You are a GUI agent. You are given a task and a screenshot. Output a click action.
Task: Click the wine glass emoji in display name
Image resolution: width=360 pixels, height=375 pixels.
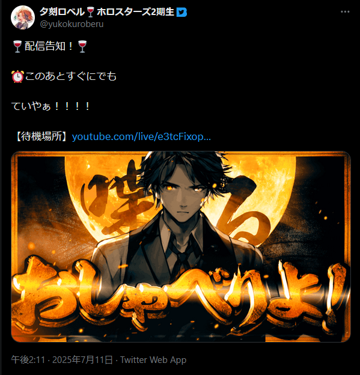(x=90, y=12)
